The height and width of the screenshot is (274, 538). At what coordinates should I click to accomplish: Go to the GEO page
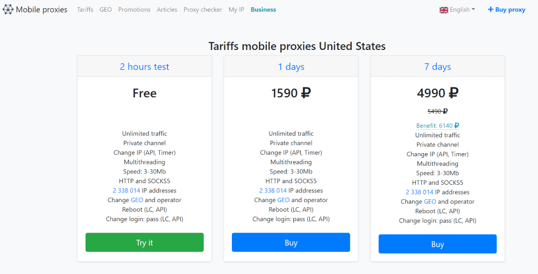coord(105,10)
